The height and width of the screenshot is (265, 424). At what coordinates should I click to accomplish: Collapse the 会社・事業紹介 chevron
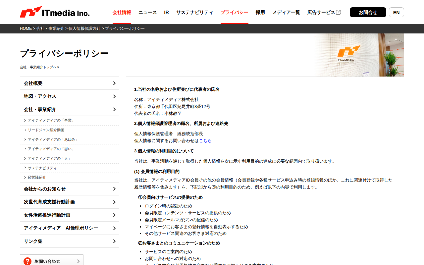click(114, 109)
